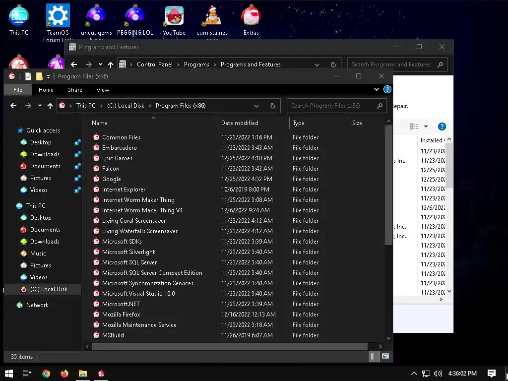Select the Epic Games folder
Image resolution: width=508 pixels, height=381 pixels.
coord(117,158)
